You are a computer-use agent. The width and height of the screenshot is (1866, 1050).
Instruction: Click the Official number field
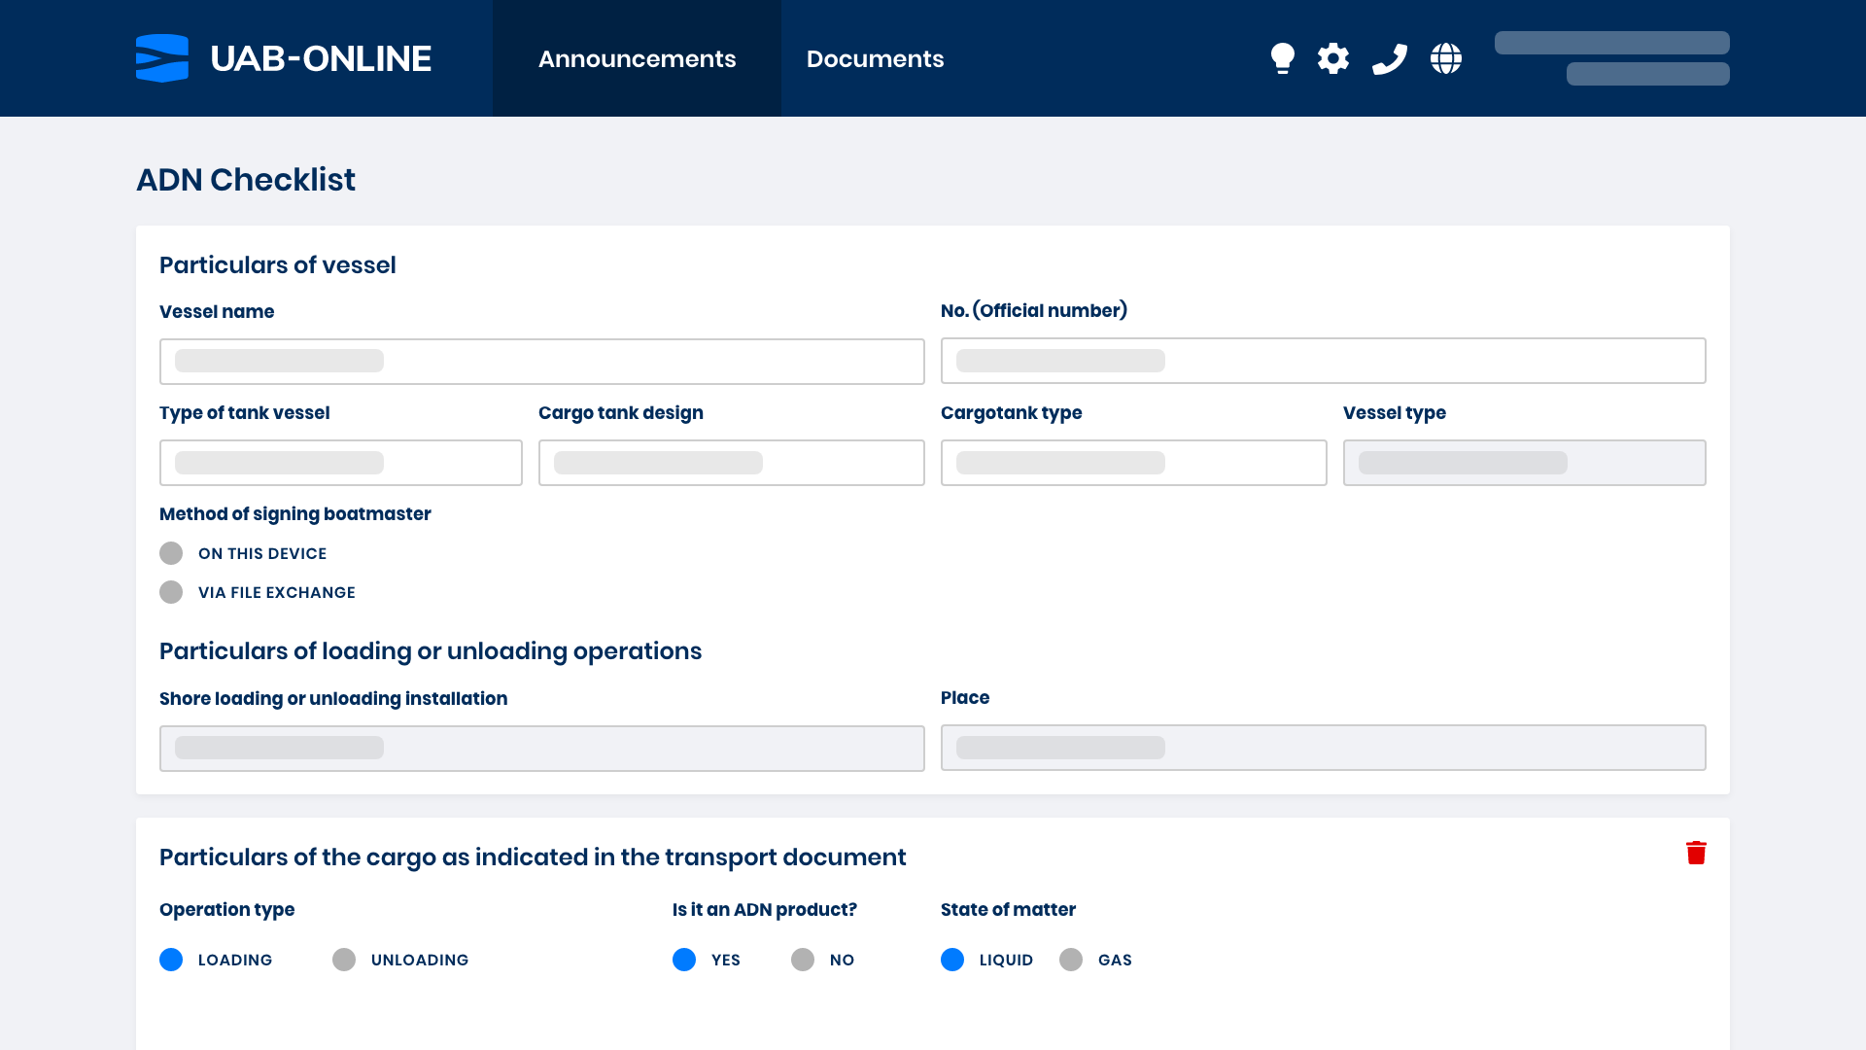1323,361
